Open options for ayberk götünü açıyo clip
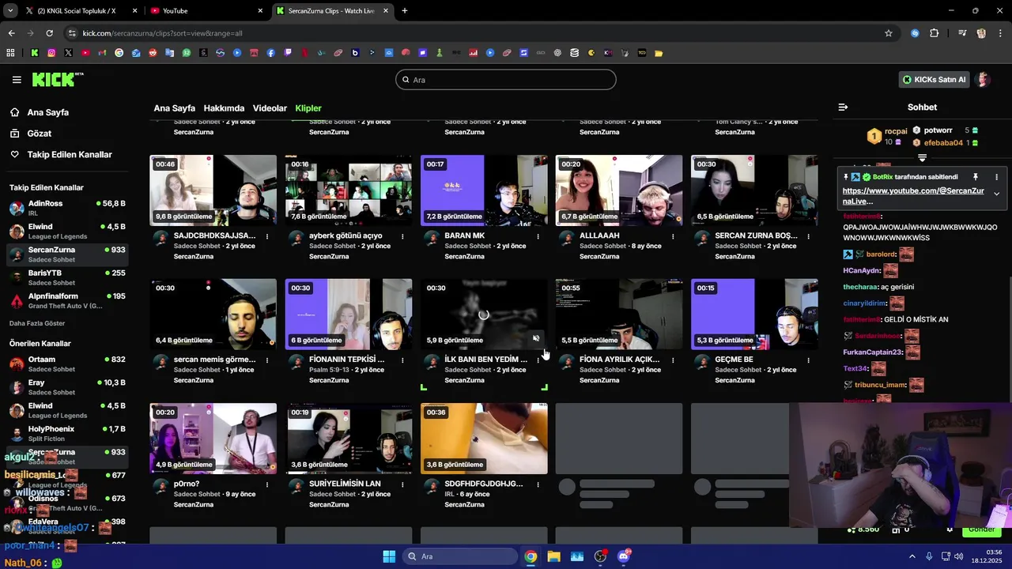 402,236
